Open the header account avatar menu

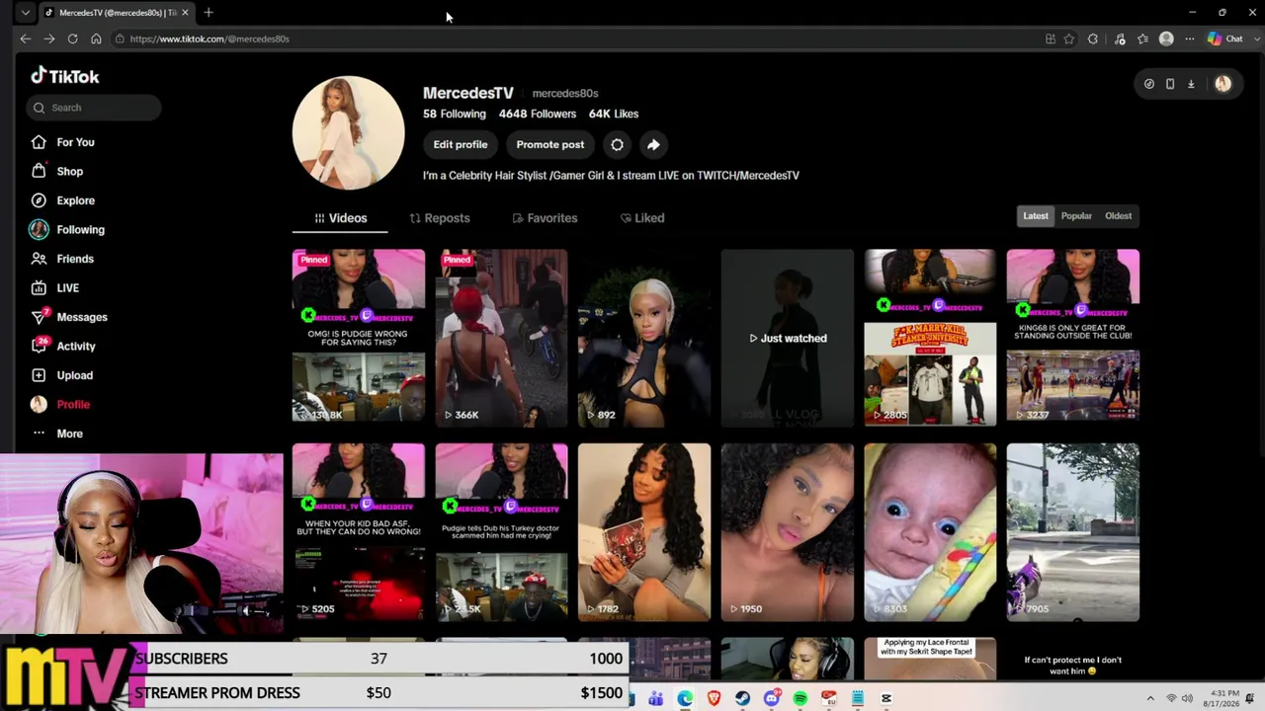pos(1223,84)
